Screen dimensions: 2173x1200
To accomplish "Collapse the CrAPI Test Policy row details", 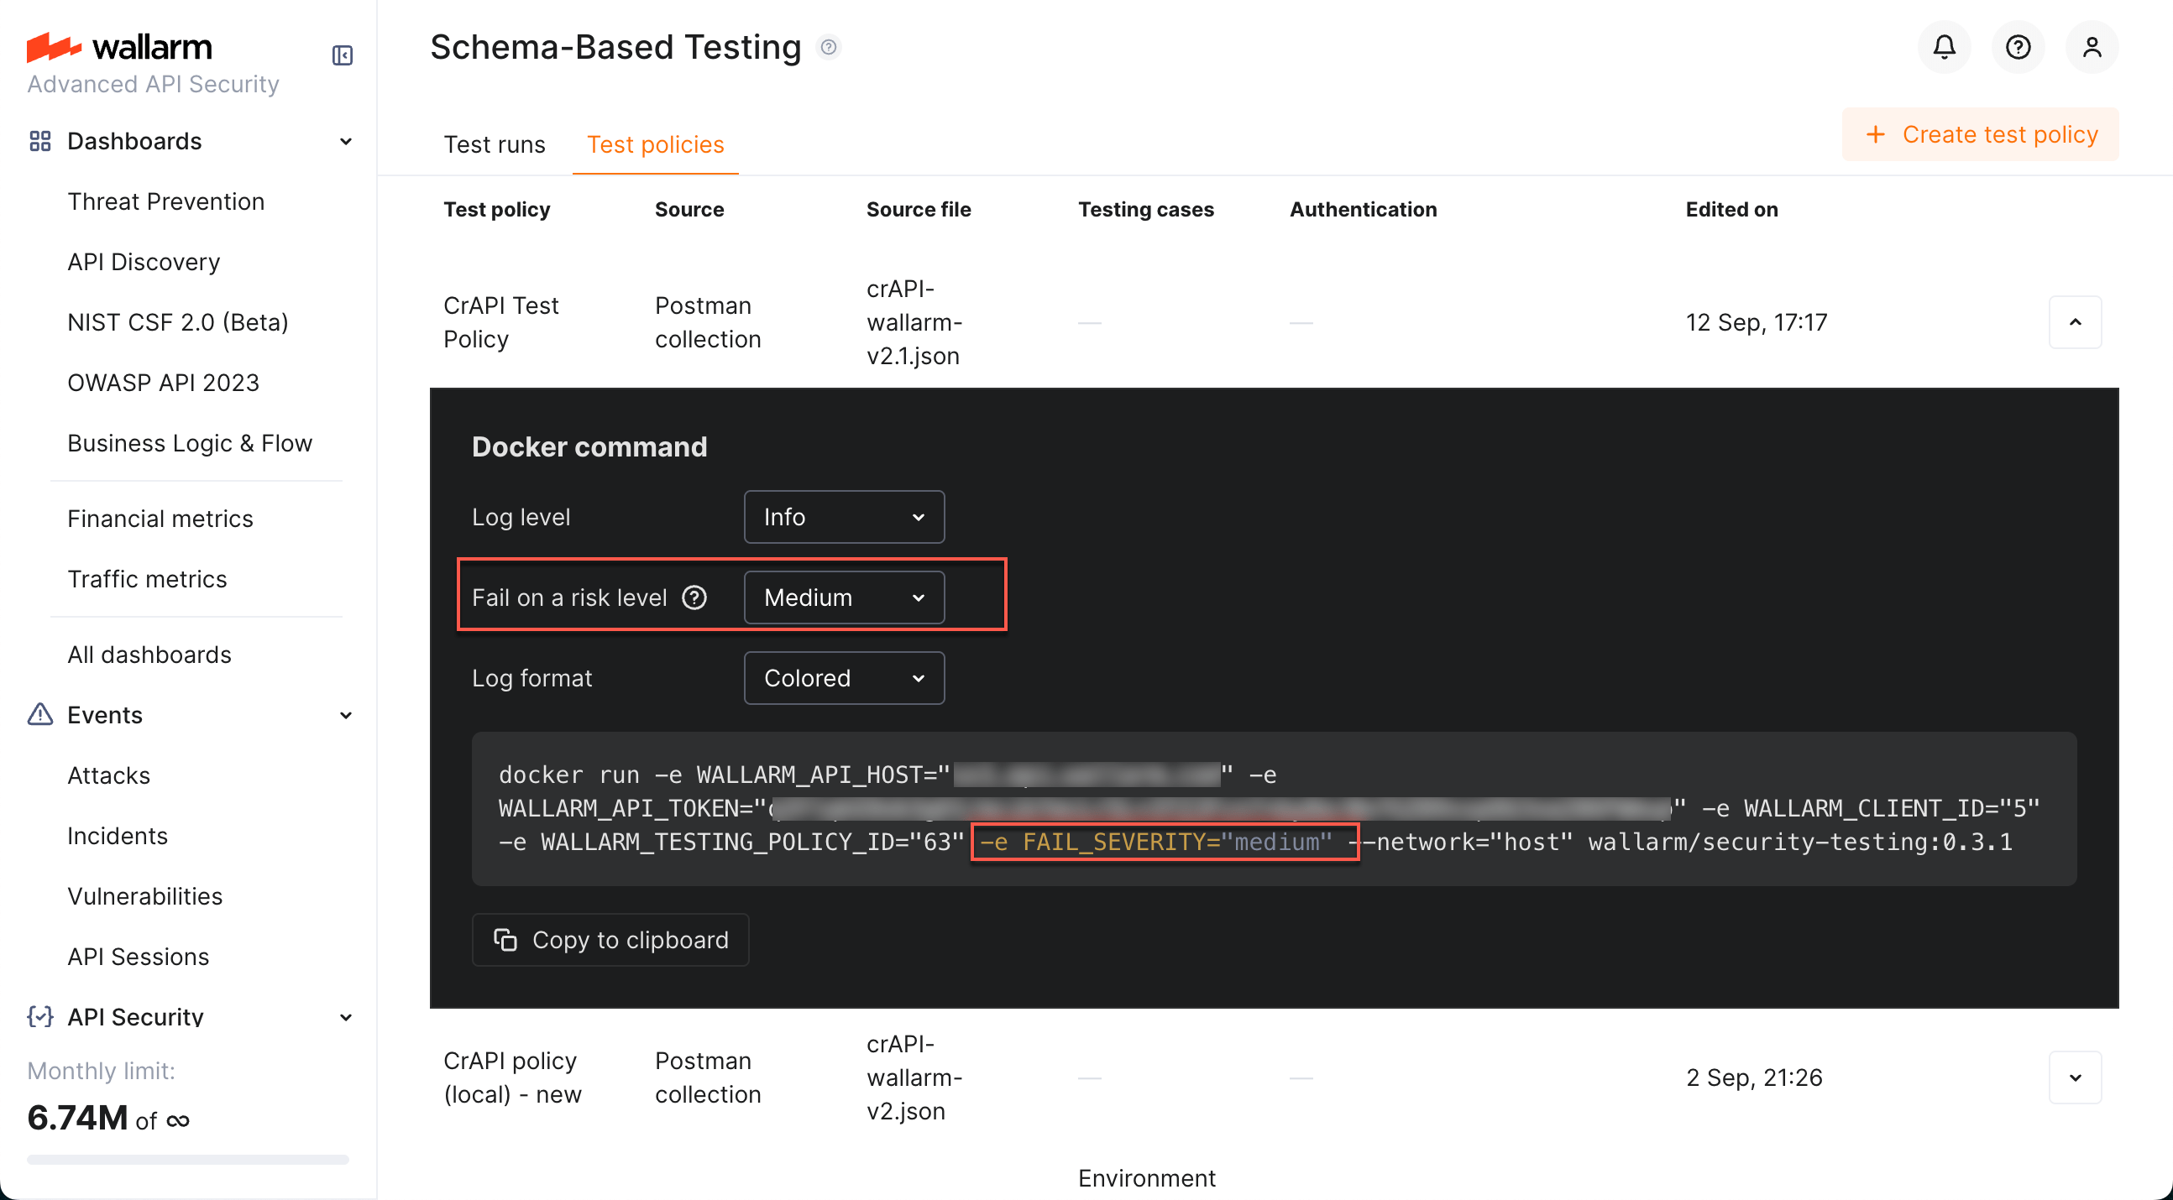I will coord(2076,321).
